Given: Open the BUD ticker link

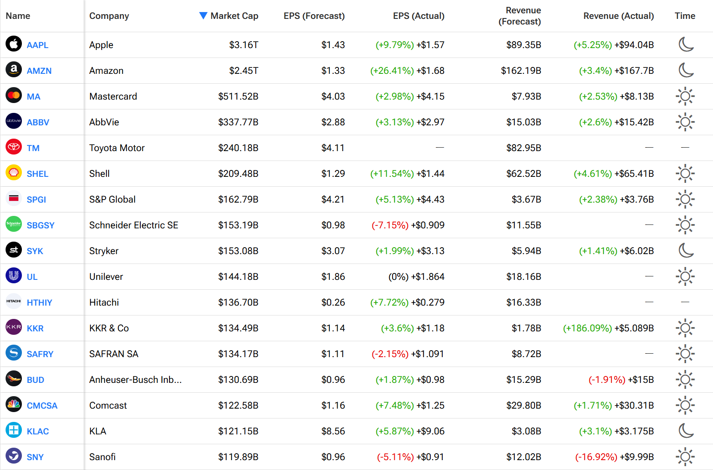Looking at the screenshot, I should coord(35,380).
